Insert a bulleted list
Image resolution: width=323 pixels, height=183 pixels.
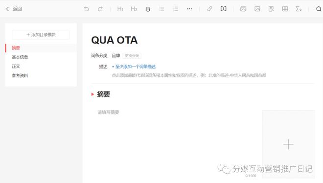click(161, 9)
